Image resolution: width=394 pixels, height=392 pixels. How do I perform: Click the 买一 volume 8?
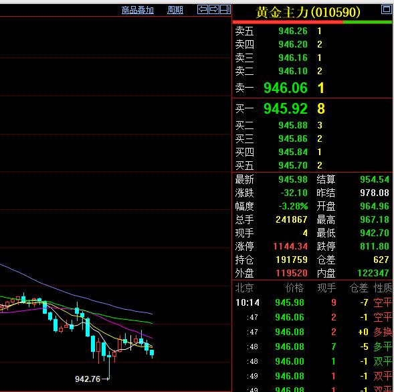321,108
